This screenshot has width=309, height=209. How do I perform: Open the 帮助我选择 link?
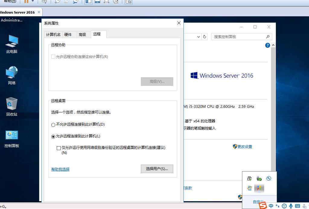click(60, 169)
